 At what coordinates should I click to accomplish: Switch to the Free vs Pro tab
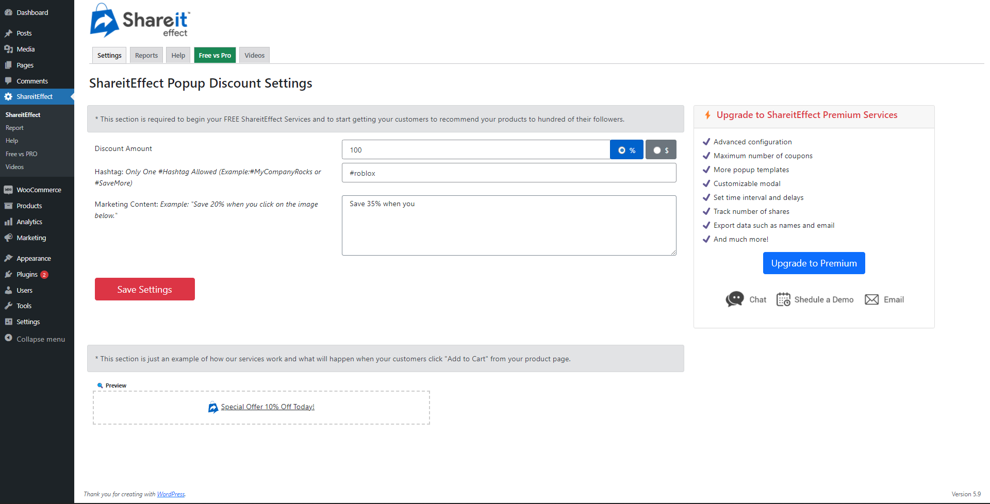click(x=215, y=55)
